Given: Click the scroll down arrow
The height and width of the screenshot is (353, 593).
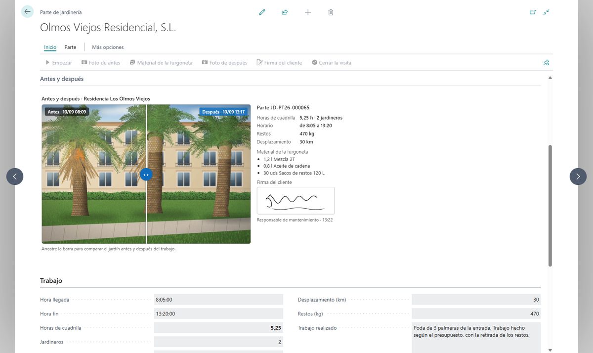Looking at the screenshot, I should point(550,350).
